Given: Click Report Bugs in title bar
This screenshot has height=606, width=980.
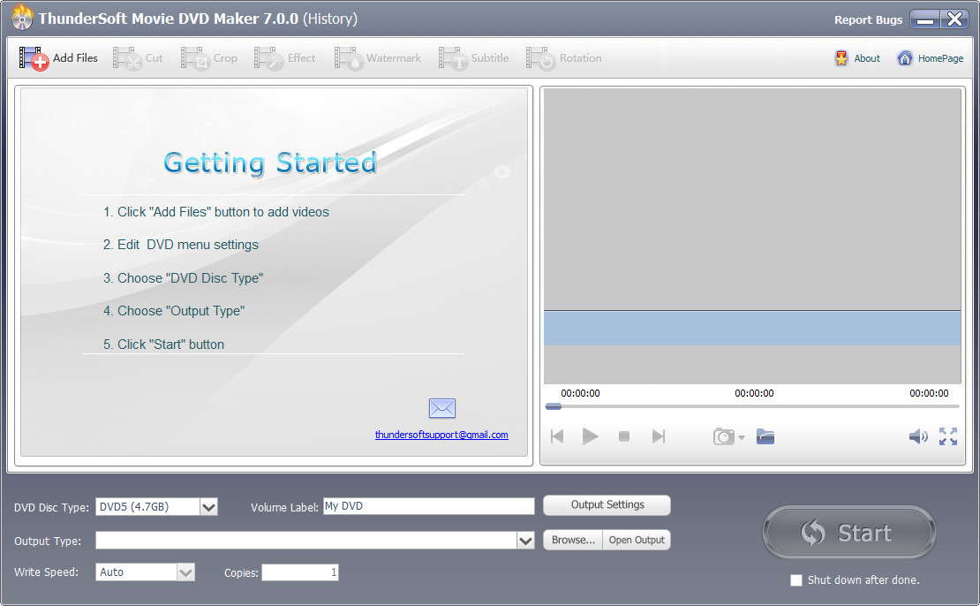Looking at the screenshot, I should (x=868, y=20).
